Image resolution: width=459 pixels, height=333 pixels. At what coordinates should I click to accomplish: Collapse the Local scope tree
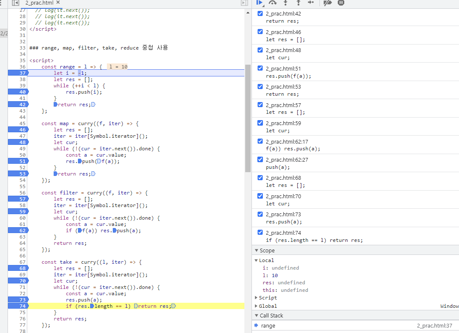tap(256, 260)
